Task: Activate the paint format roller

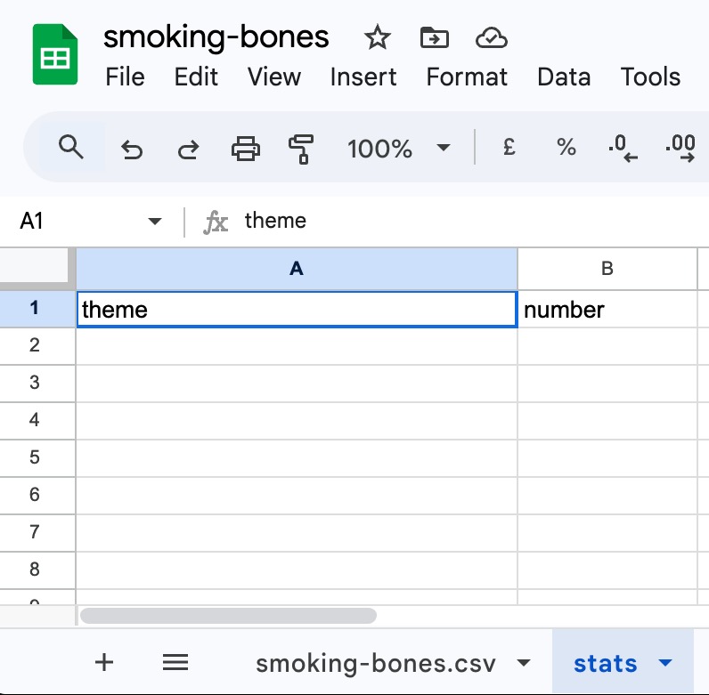Action: tap(302, 149)
